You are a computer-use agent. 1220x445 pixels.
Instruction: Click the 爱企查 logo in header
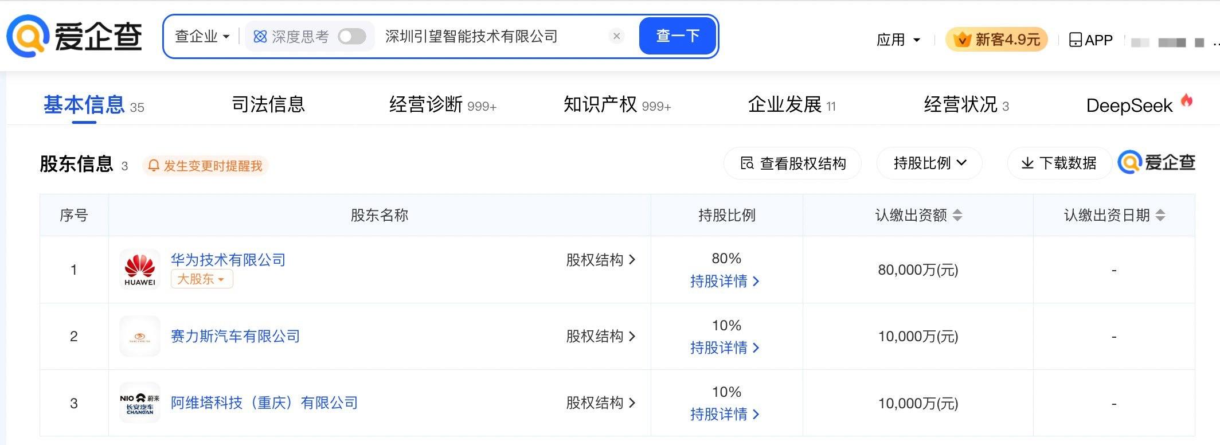(x=75, y=36)
